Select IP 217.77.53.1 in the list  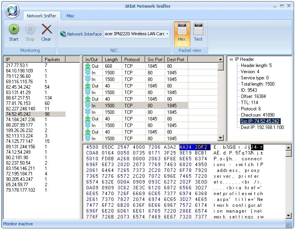(35, 65)
